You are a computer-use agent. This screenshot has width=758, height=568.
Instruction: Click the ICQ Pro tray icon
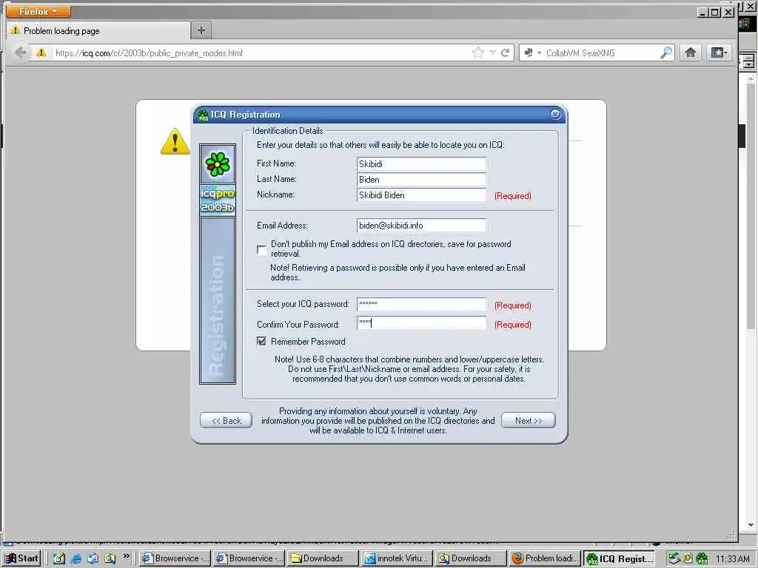point(702,559)
